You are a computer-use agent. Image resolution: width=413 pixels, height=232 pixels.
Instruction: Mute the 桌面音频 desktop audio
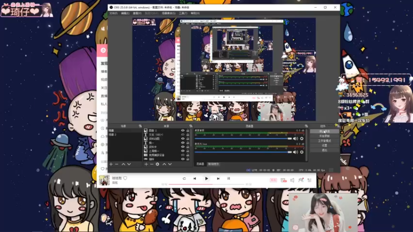coord(295,139)
